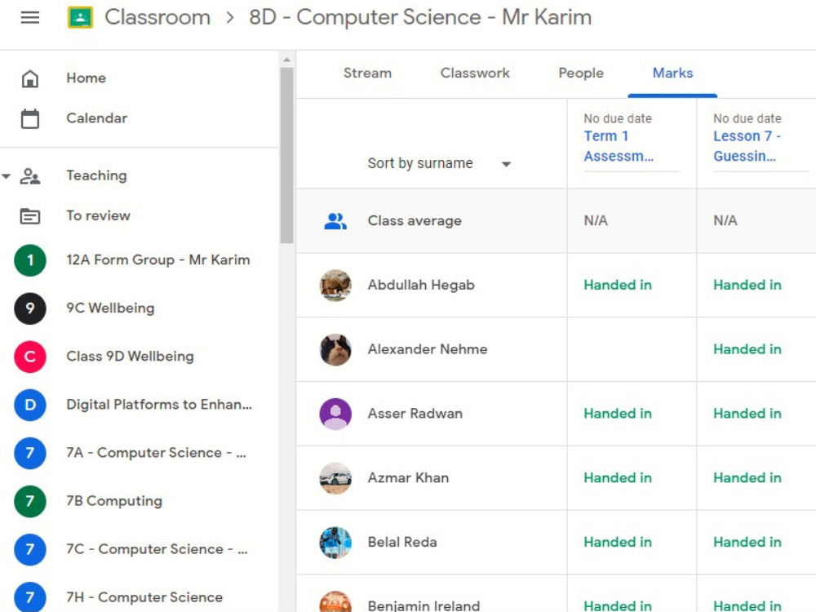
Task: Click student name Benjamin Ireland
Action: (x=424, y=605)
